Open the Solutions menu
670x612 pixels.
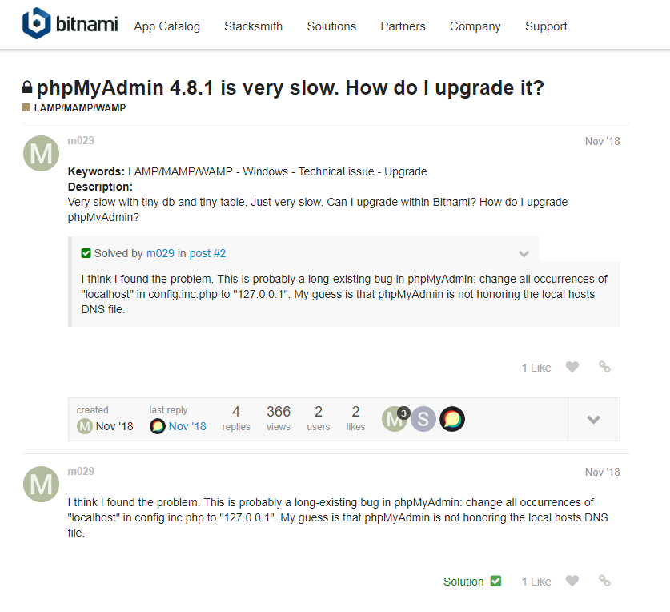tap(331, 26)
